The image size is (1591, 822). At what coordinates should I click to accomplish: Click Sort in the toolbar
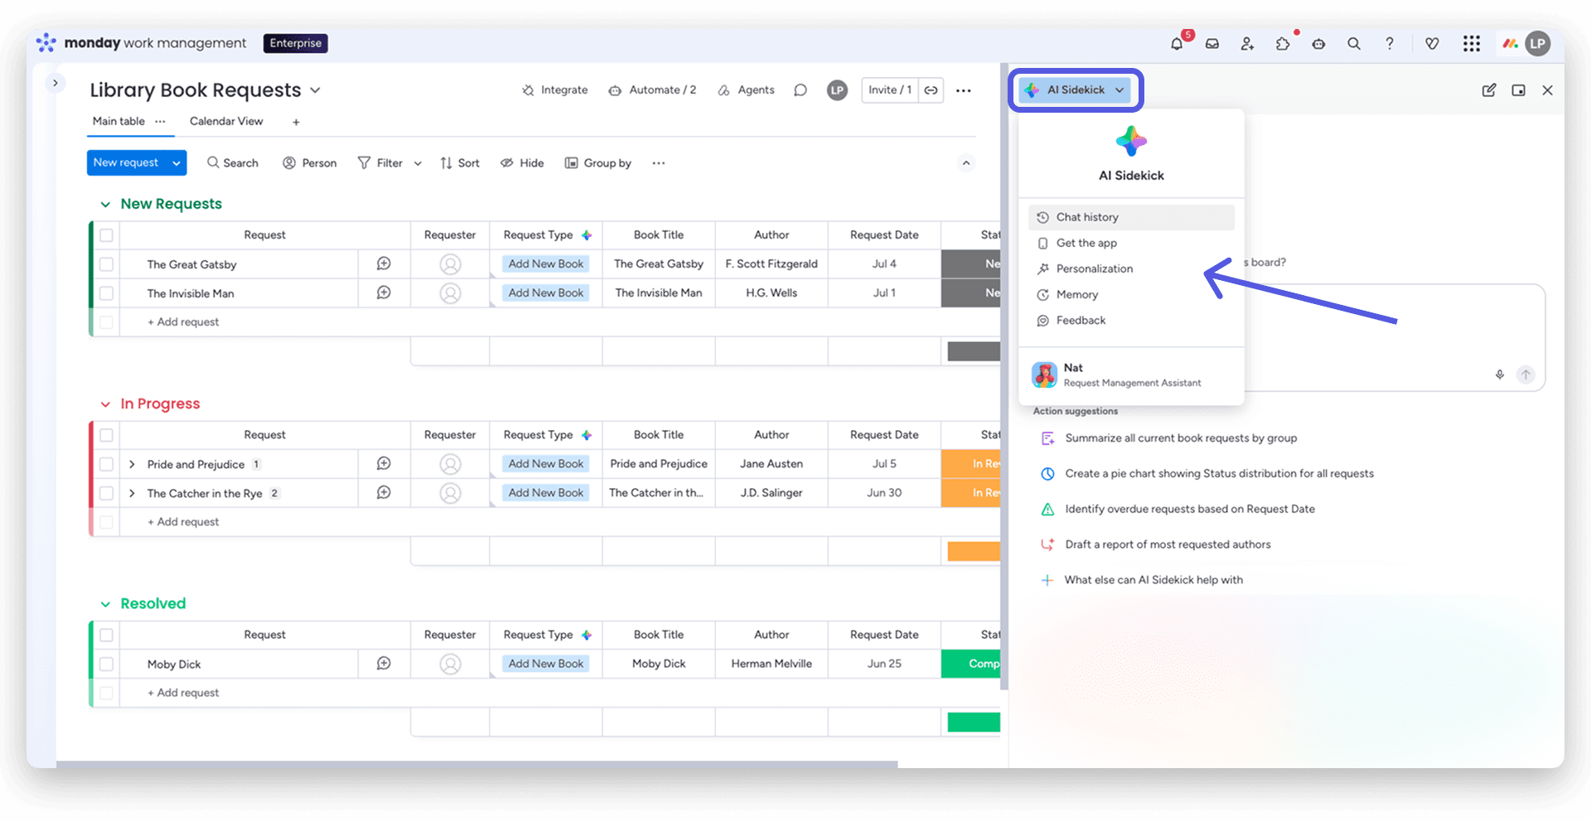(459, 163)
